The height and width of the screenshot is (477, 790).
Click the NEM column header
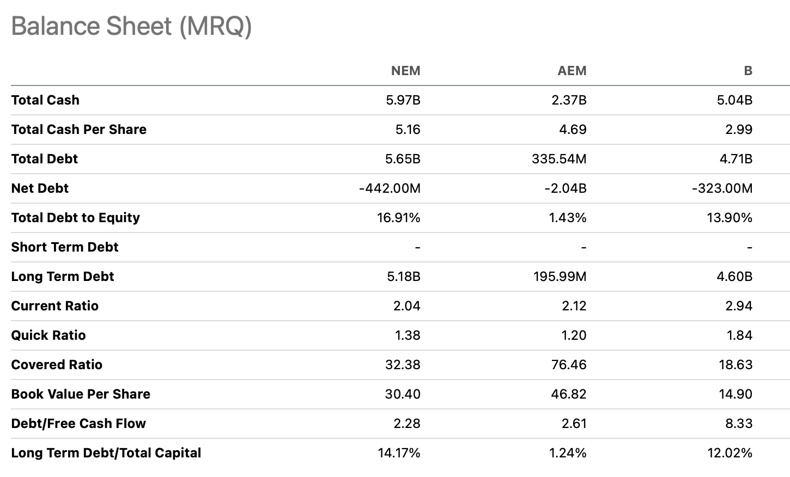pos(405,71)
